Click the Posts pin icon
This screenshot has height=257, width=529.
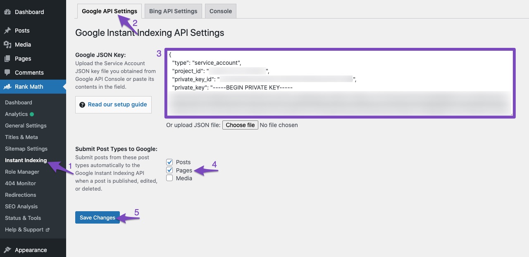coord(7,31)
